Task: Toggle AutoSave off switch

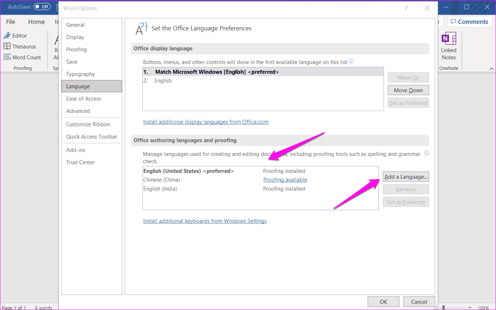Action: tap(43, 7)
